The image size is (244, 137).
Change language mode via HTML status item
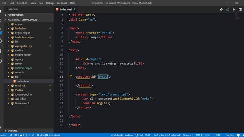click(x=217, y=135)
